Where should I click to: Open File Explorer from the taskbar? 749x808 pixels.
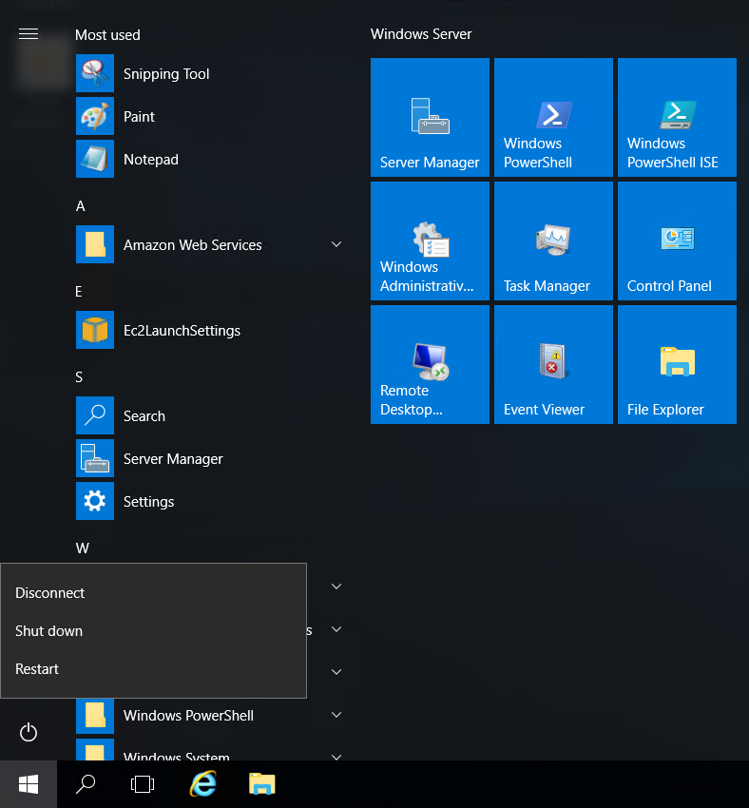262,784
